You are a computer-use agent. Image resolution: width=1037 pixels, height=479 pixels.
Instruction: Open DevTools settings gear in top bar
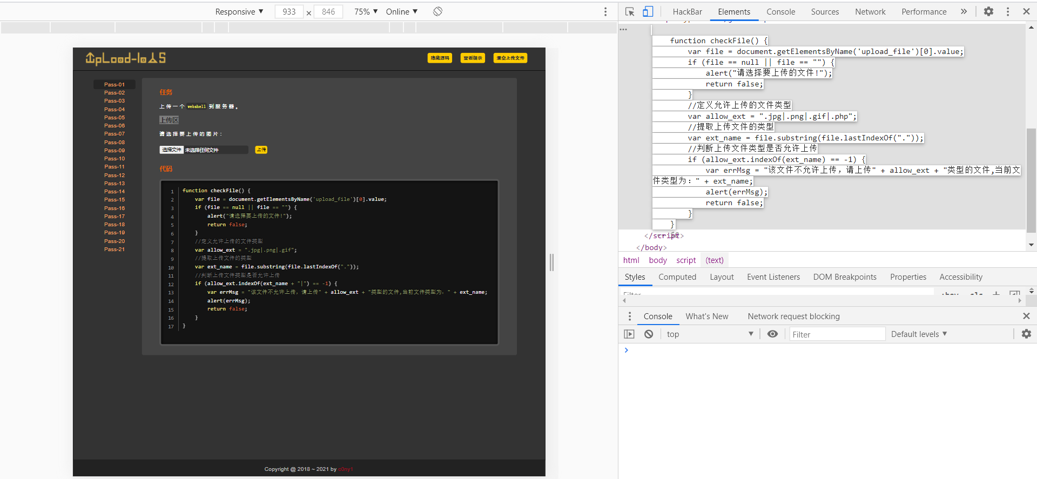pos(988,11)
